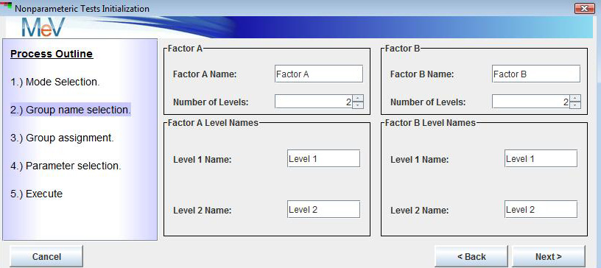This screenshot has height=268, width=601.
Task: Click Factor A Number of Levels value
Action: tap(314, 102)
